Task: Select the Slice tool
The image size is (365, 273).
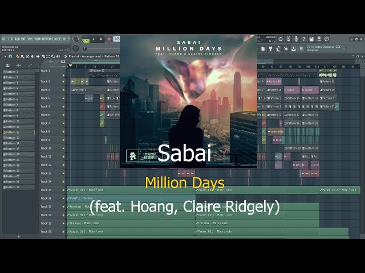Action: click(43, 56)
